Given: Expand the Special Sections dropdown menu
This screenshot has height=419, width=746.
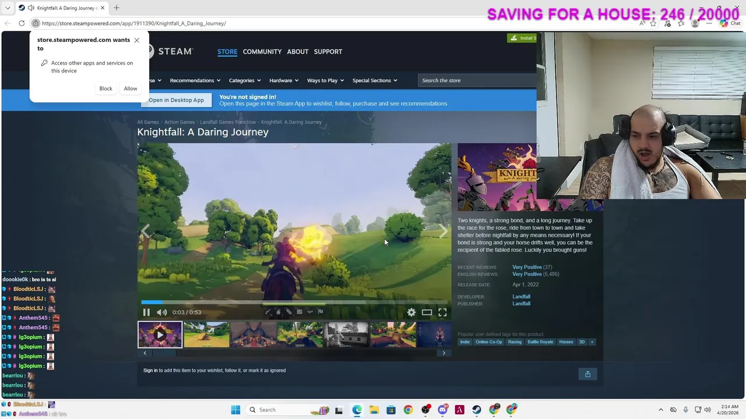Looking at the screenshot, I should click(x=375, y=80).
